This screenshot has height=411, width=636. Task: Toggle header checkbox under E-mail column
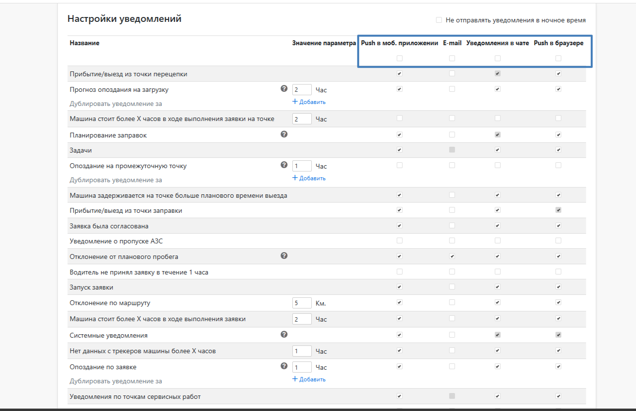452,58
